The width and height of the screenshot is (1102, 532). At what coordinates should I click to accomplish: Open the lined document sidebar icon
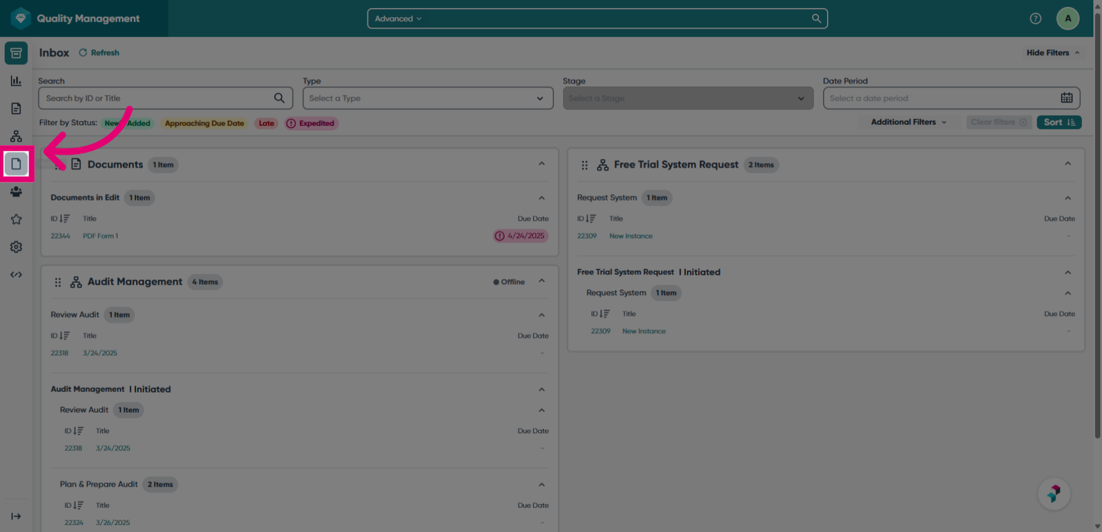[16, 108]
